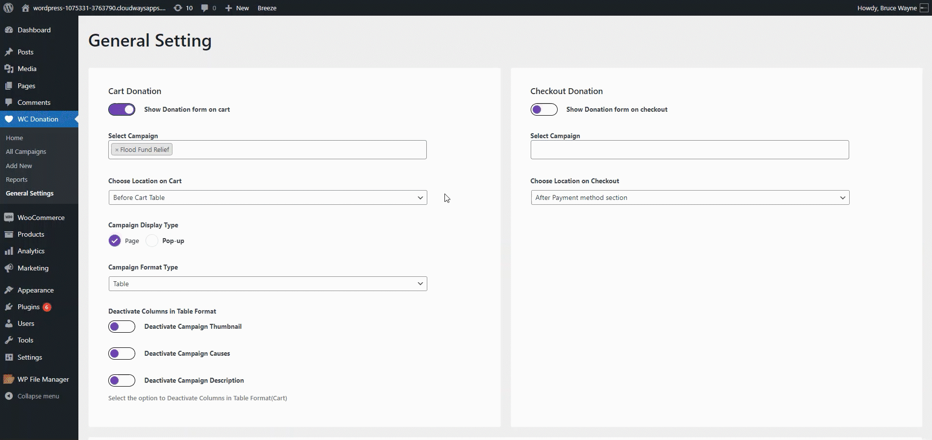This screenshot has height=440, width=932.
Task: Click the site home icon in admin bar
Action: click(25, 8)
